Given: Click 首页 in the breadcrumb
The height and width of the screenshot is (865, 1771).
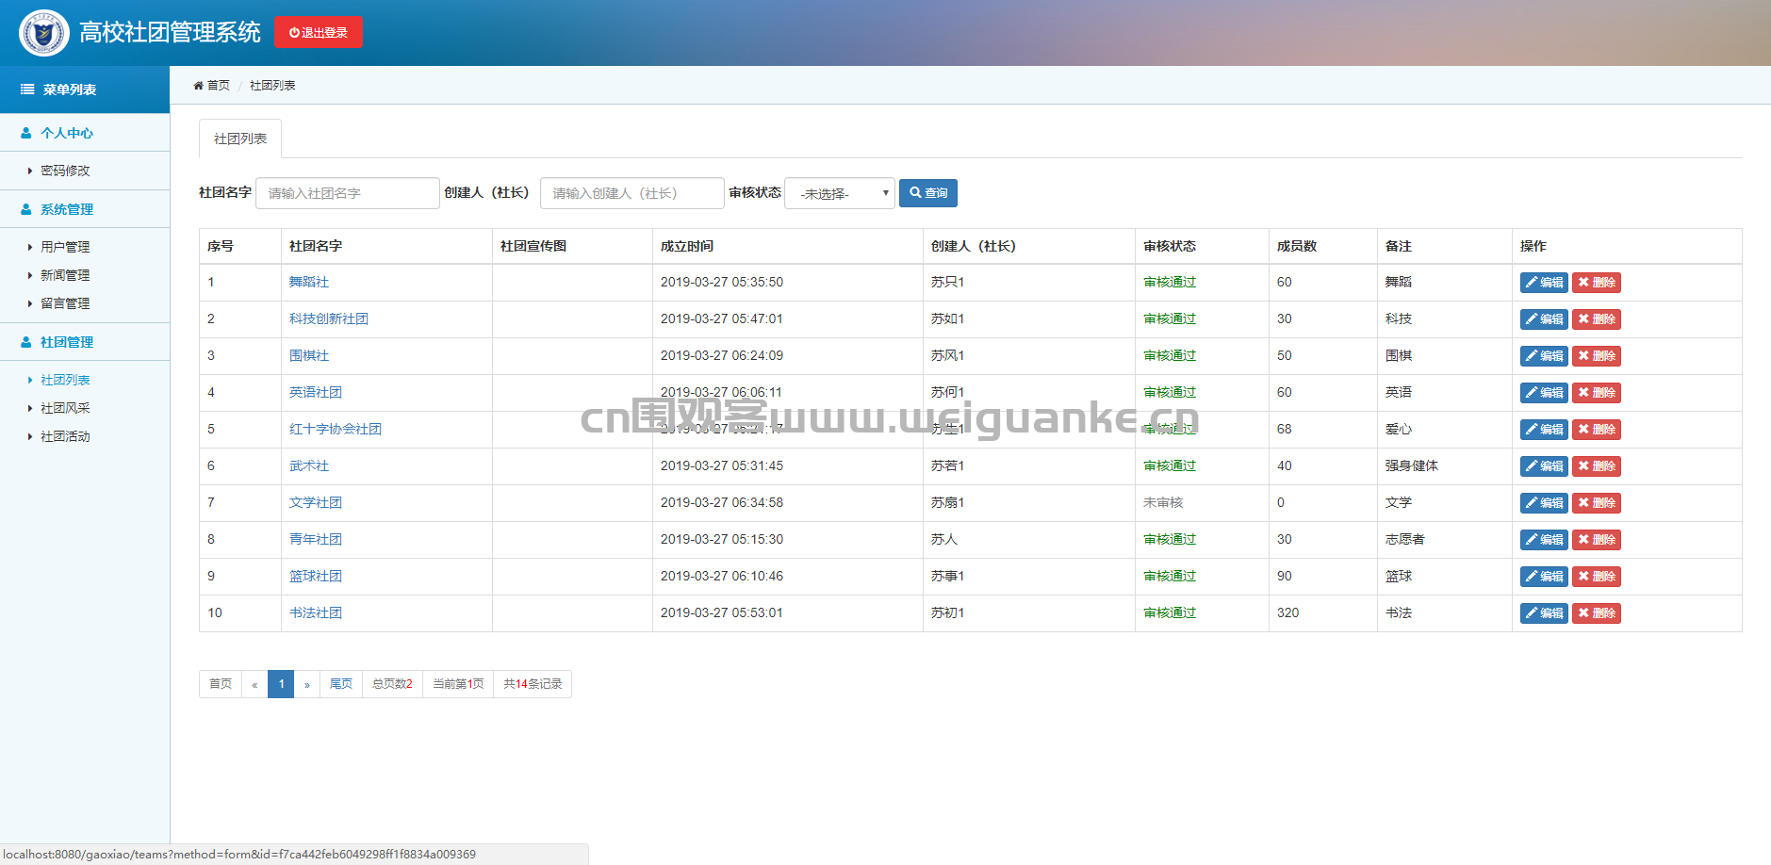Looking at the screenshot, I should point(219,86).
